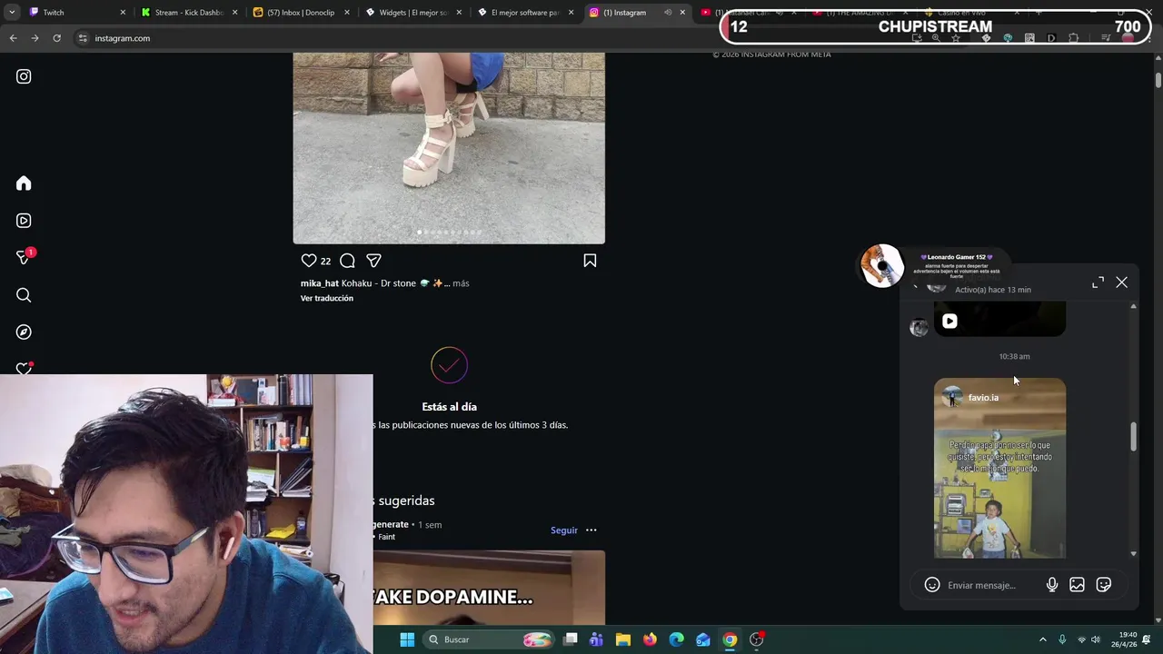Open direct messages icon with badge

[25, 258]
